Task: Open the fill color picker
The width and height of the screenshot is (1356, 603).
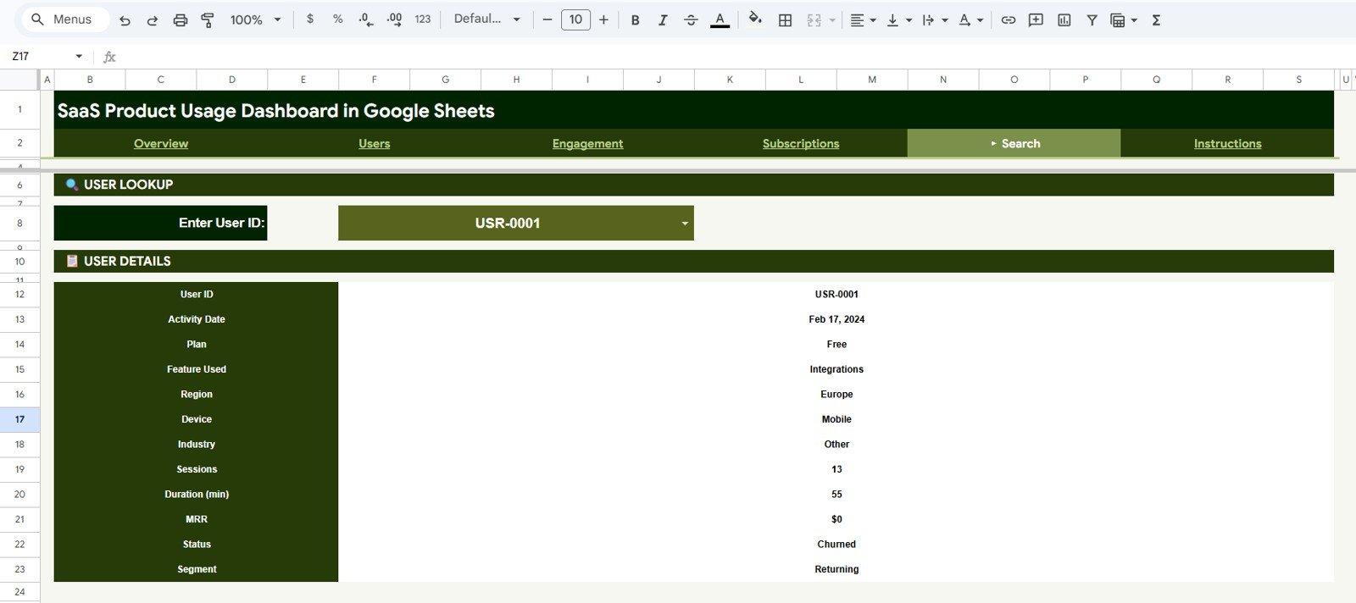Action: tap(755, 19)
